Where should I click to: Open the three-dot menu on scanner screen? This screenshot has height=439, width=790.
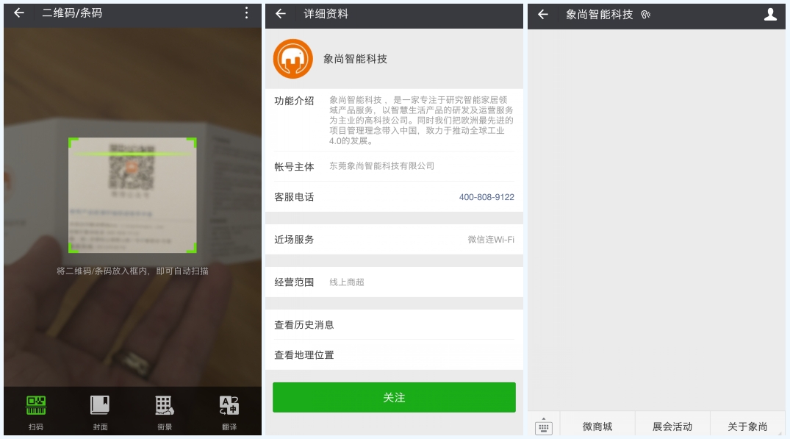[x=246, y=13]
